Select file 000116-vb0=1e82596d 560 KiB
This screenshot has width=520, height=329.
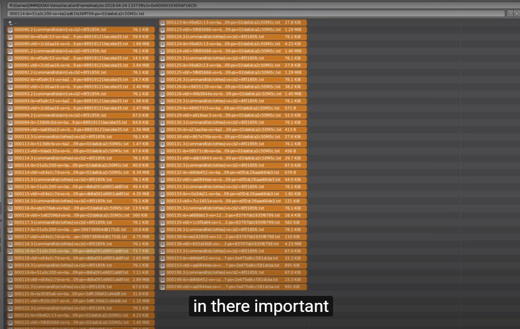pos(81,215)
